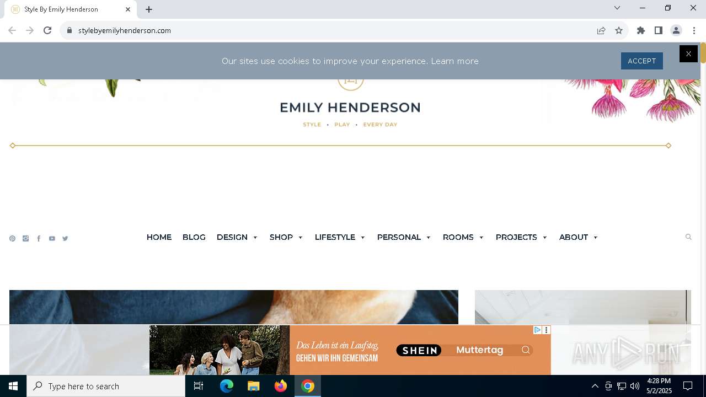This screenshot has height=397, width=706.
Task: Open AdChoices icon on Shein ad
Action: tap(537, 330)
